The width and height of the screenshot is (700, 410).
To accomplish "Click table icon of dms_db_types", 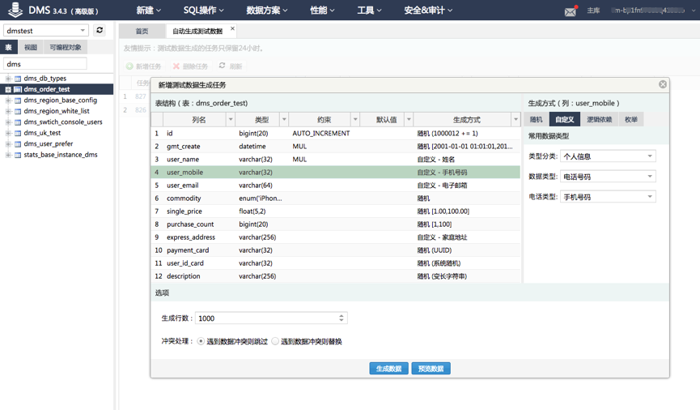I will coord(18,79).
